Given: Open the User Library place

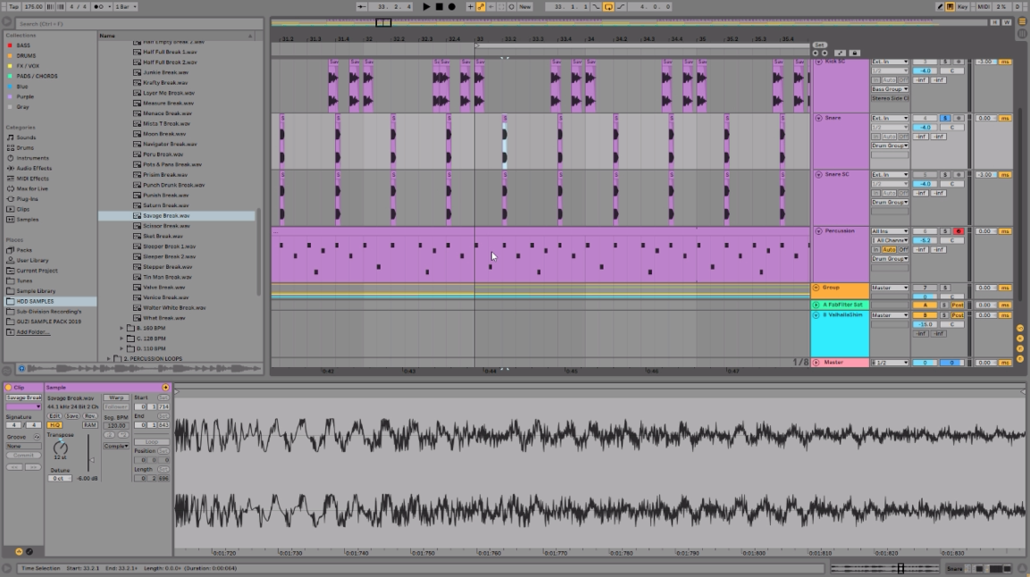Looking at the screenshot, I should point(32,261).
